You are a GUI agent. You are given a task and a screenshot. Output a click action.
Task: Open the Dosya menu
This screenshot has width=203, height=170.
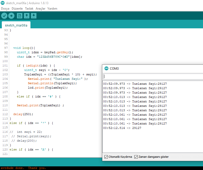coord(5,9)
